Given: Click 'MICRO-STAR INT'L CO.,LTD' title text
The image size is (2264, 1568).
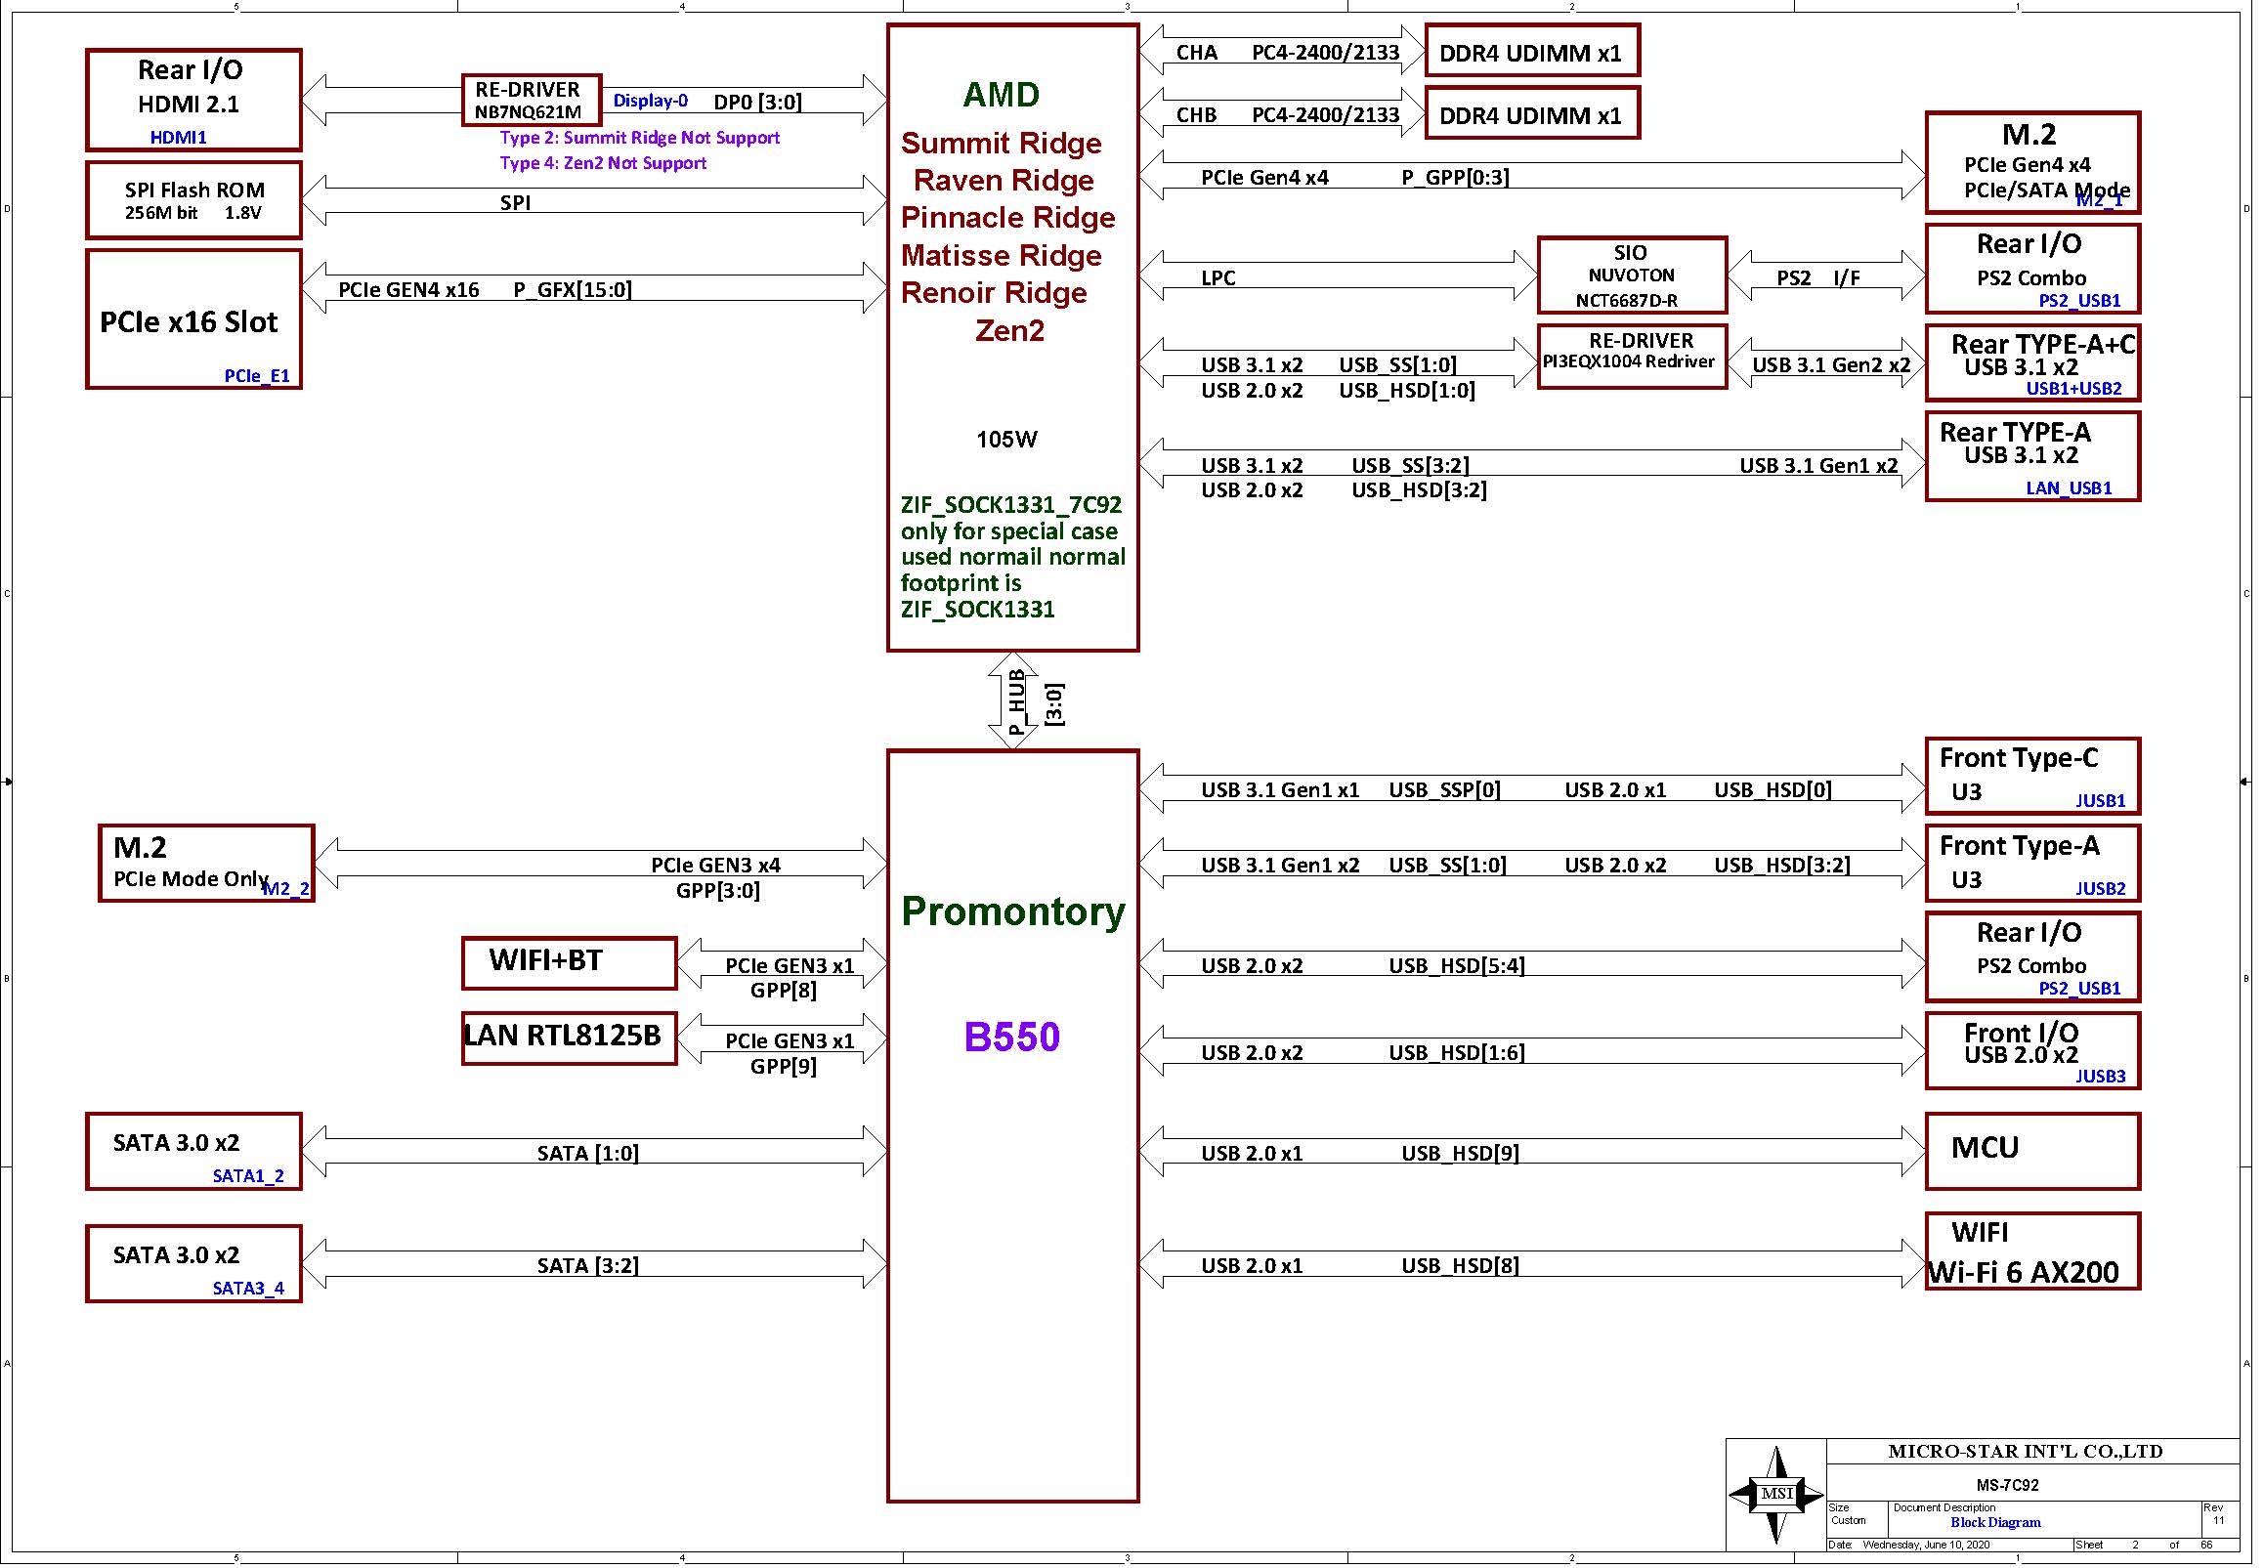Looking at the screenshot, I should [2026, 1452].
